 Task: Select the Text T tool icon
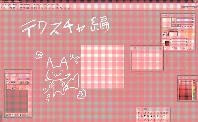pos(158,116)
